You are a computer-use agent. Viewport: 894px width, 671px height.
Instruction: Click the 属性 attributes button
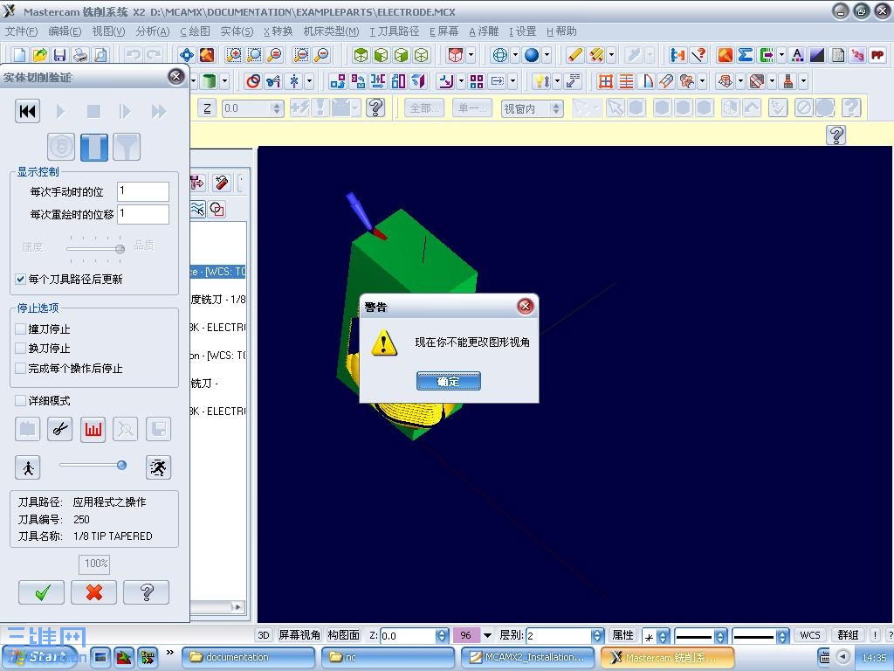(x=622, y=635)
